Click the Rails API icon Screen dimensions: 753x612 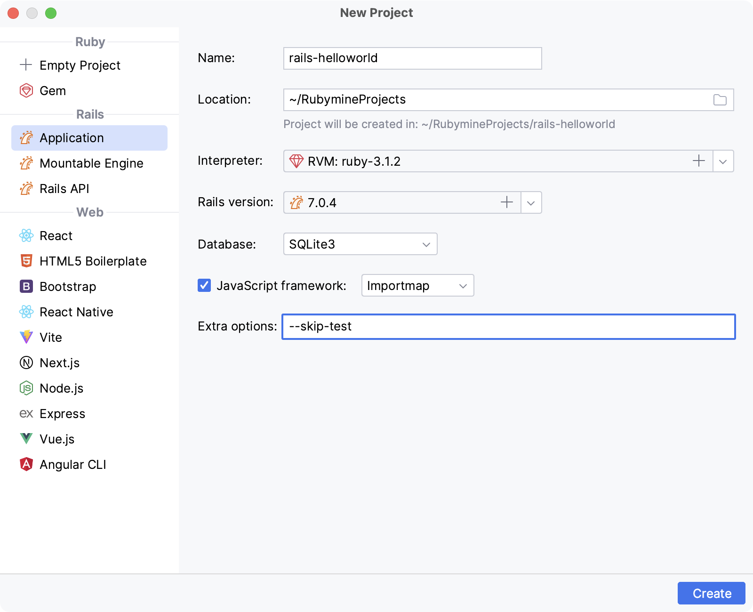coord(27,189)
